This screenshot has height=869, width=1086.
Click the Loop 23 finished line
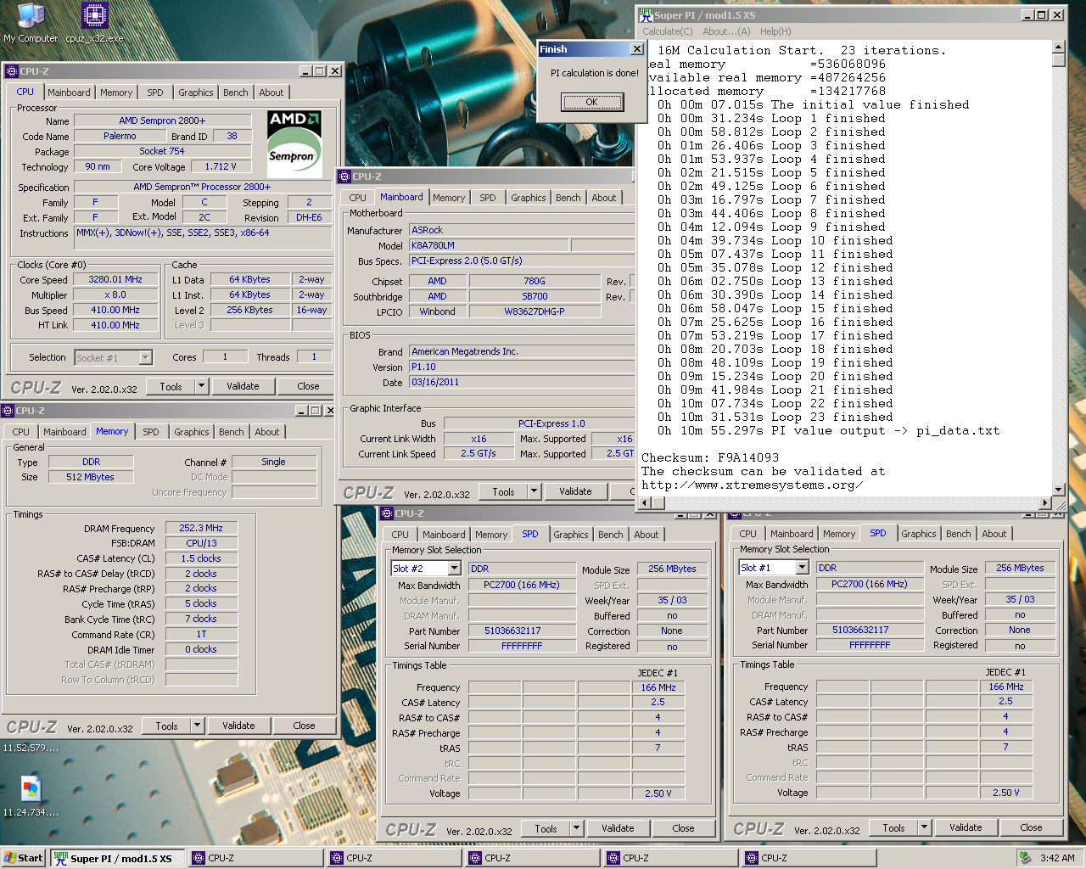click(x=775, y=417)
